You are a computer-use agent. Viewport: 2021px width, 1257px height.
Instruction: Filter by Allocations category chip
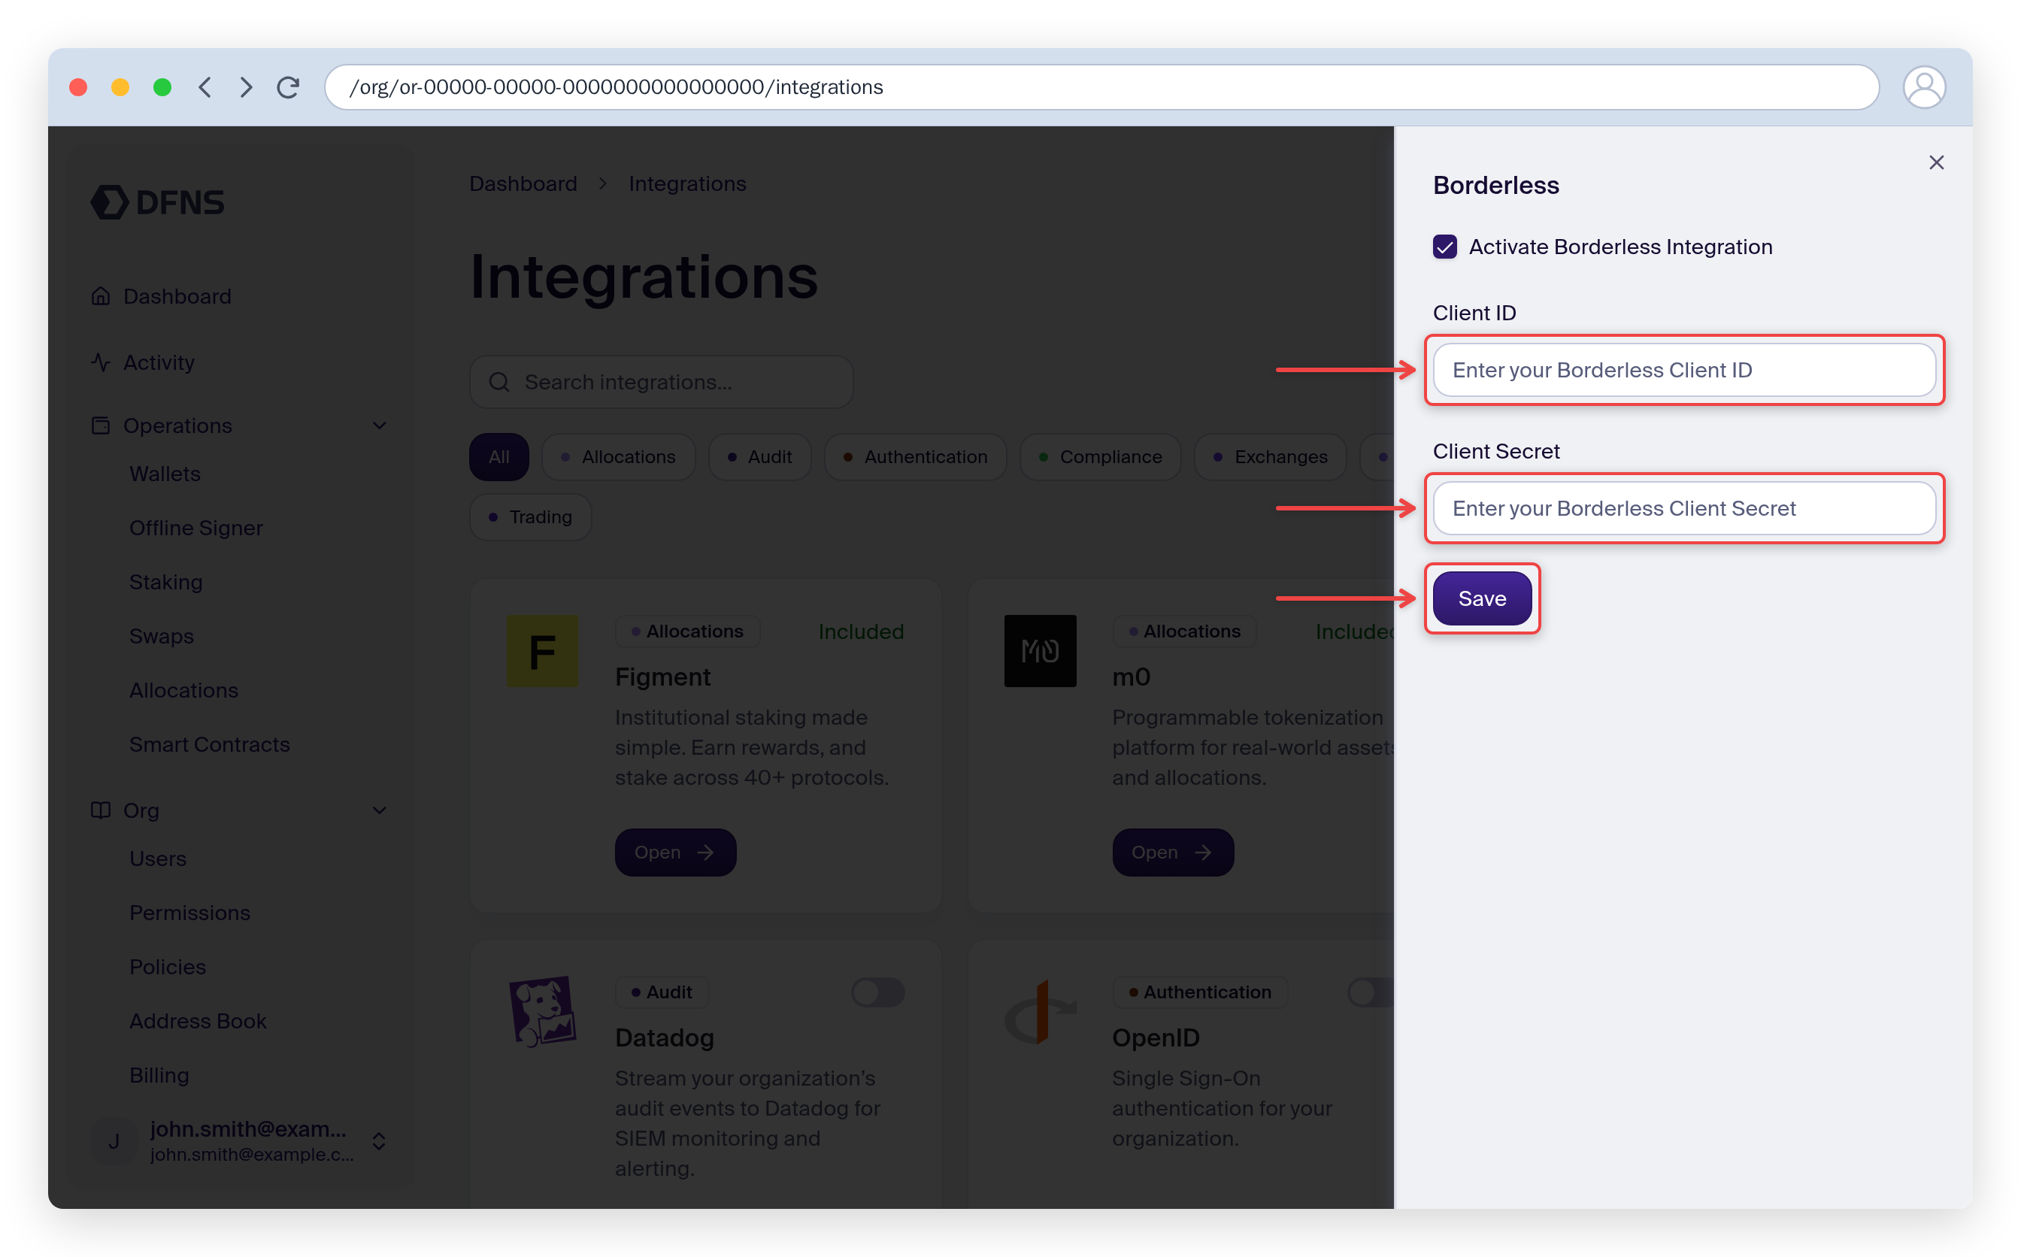[x=618, y=457]
